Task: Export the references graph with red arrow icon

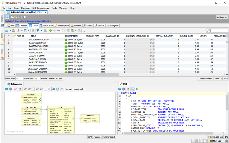Action: click(20, 89)
